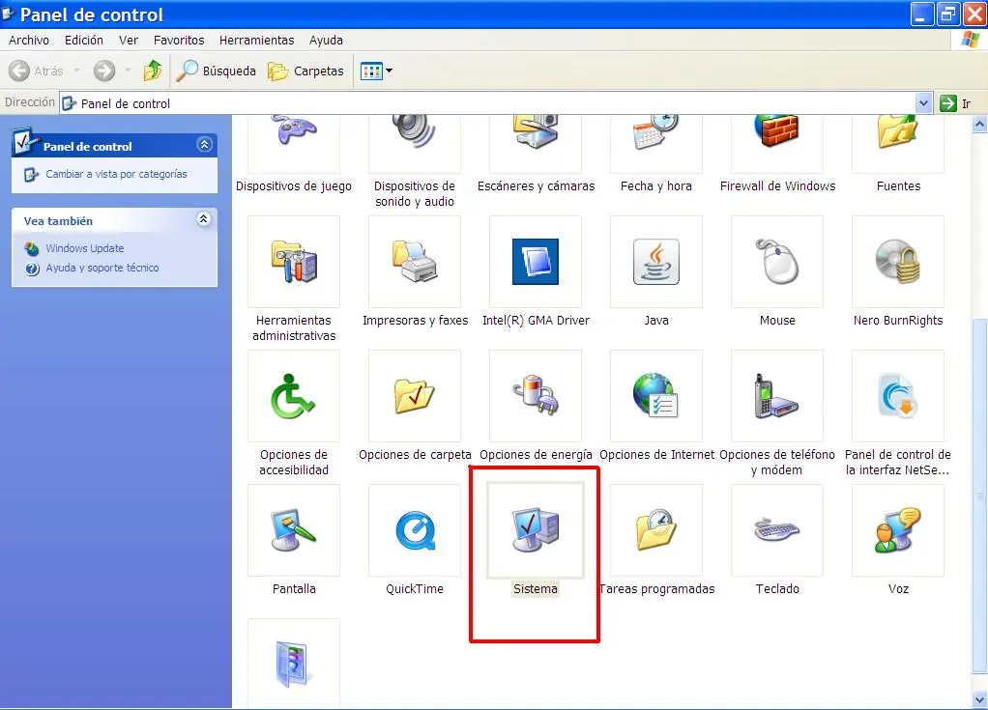Open Fecha y hora icon
988x710 pixels.
click(656, 143)
